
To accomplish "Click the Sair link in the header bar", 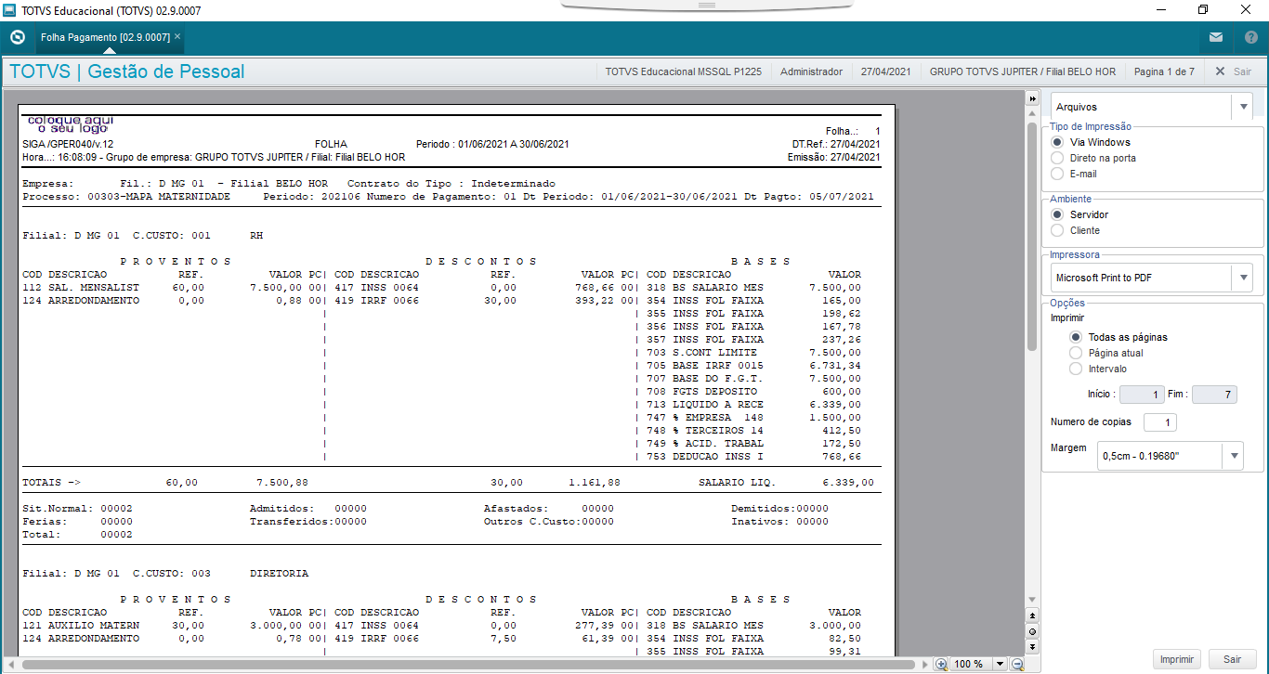I will tap(1233, 71).
